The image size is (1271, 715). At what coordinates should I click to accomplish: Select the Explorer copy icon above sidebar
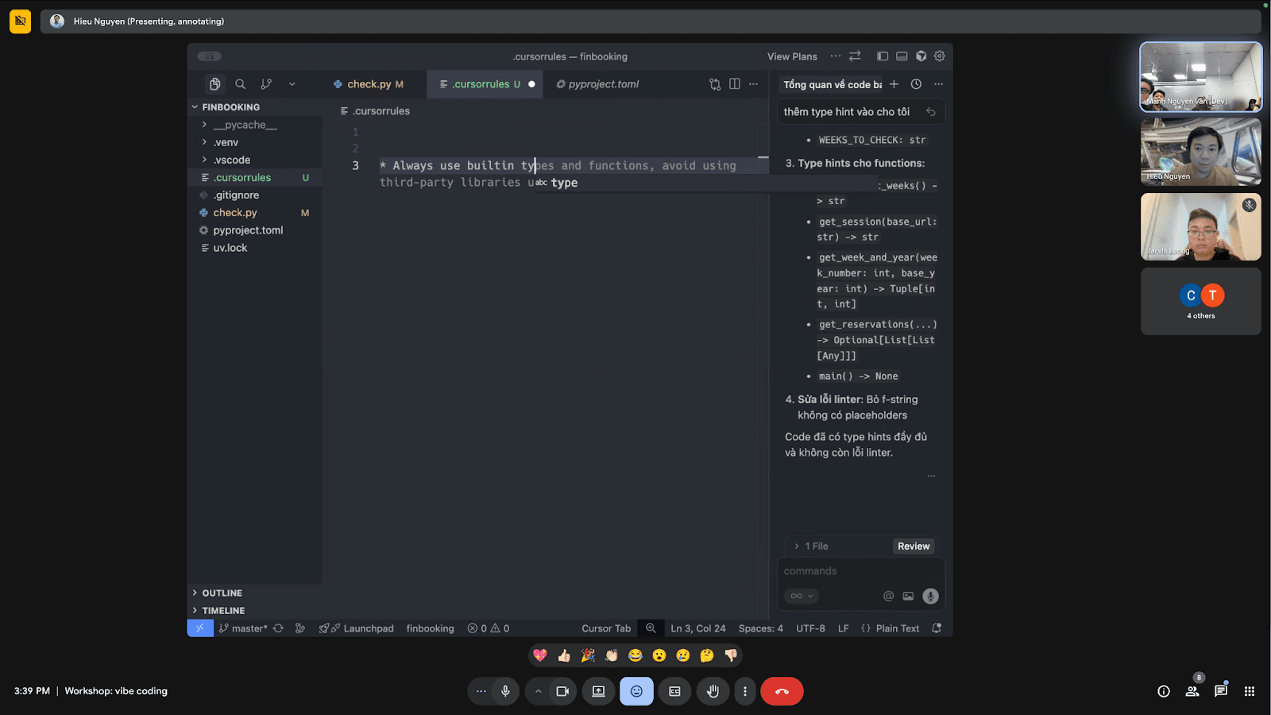tap(214, 83)
